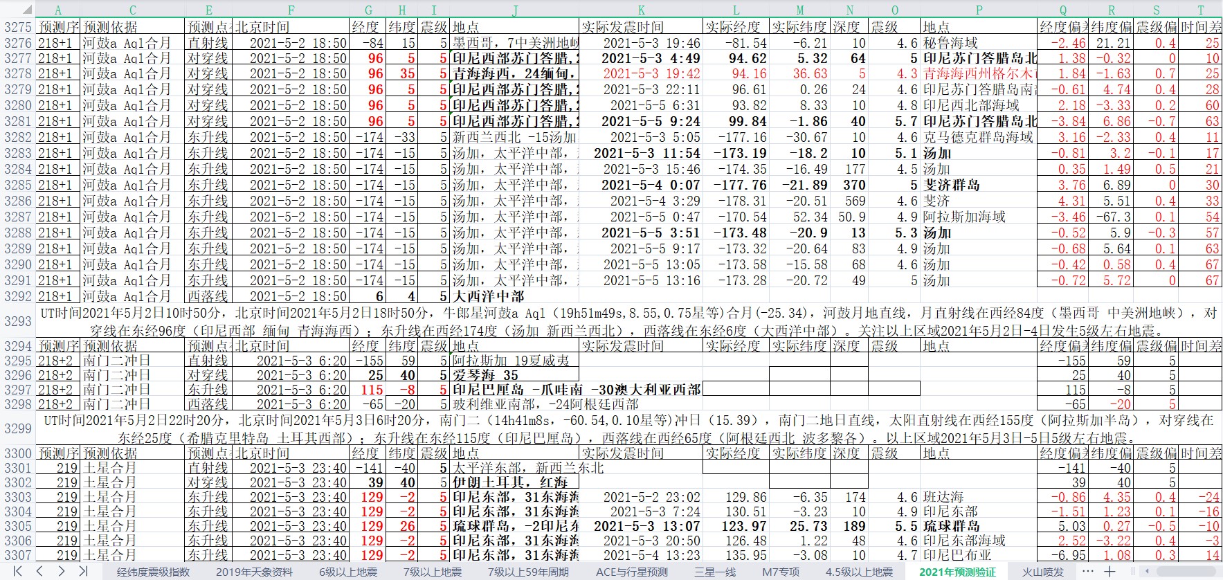Image resolution: width=1223 pixels, height=580 pixels.
Task: Select column G header
Action: pos(368,10)
